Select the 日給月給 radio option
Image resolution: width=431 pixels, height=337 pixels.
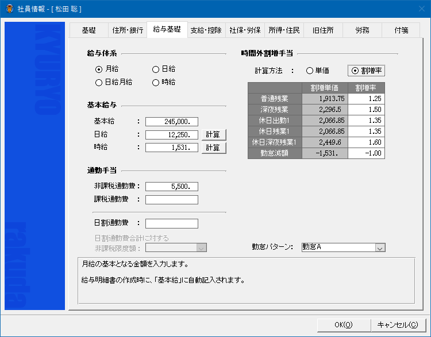tap(114, 83)
